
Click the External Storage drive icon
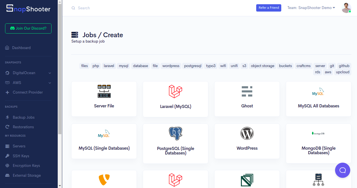[x=7, y=175]
